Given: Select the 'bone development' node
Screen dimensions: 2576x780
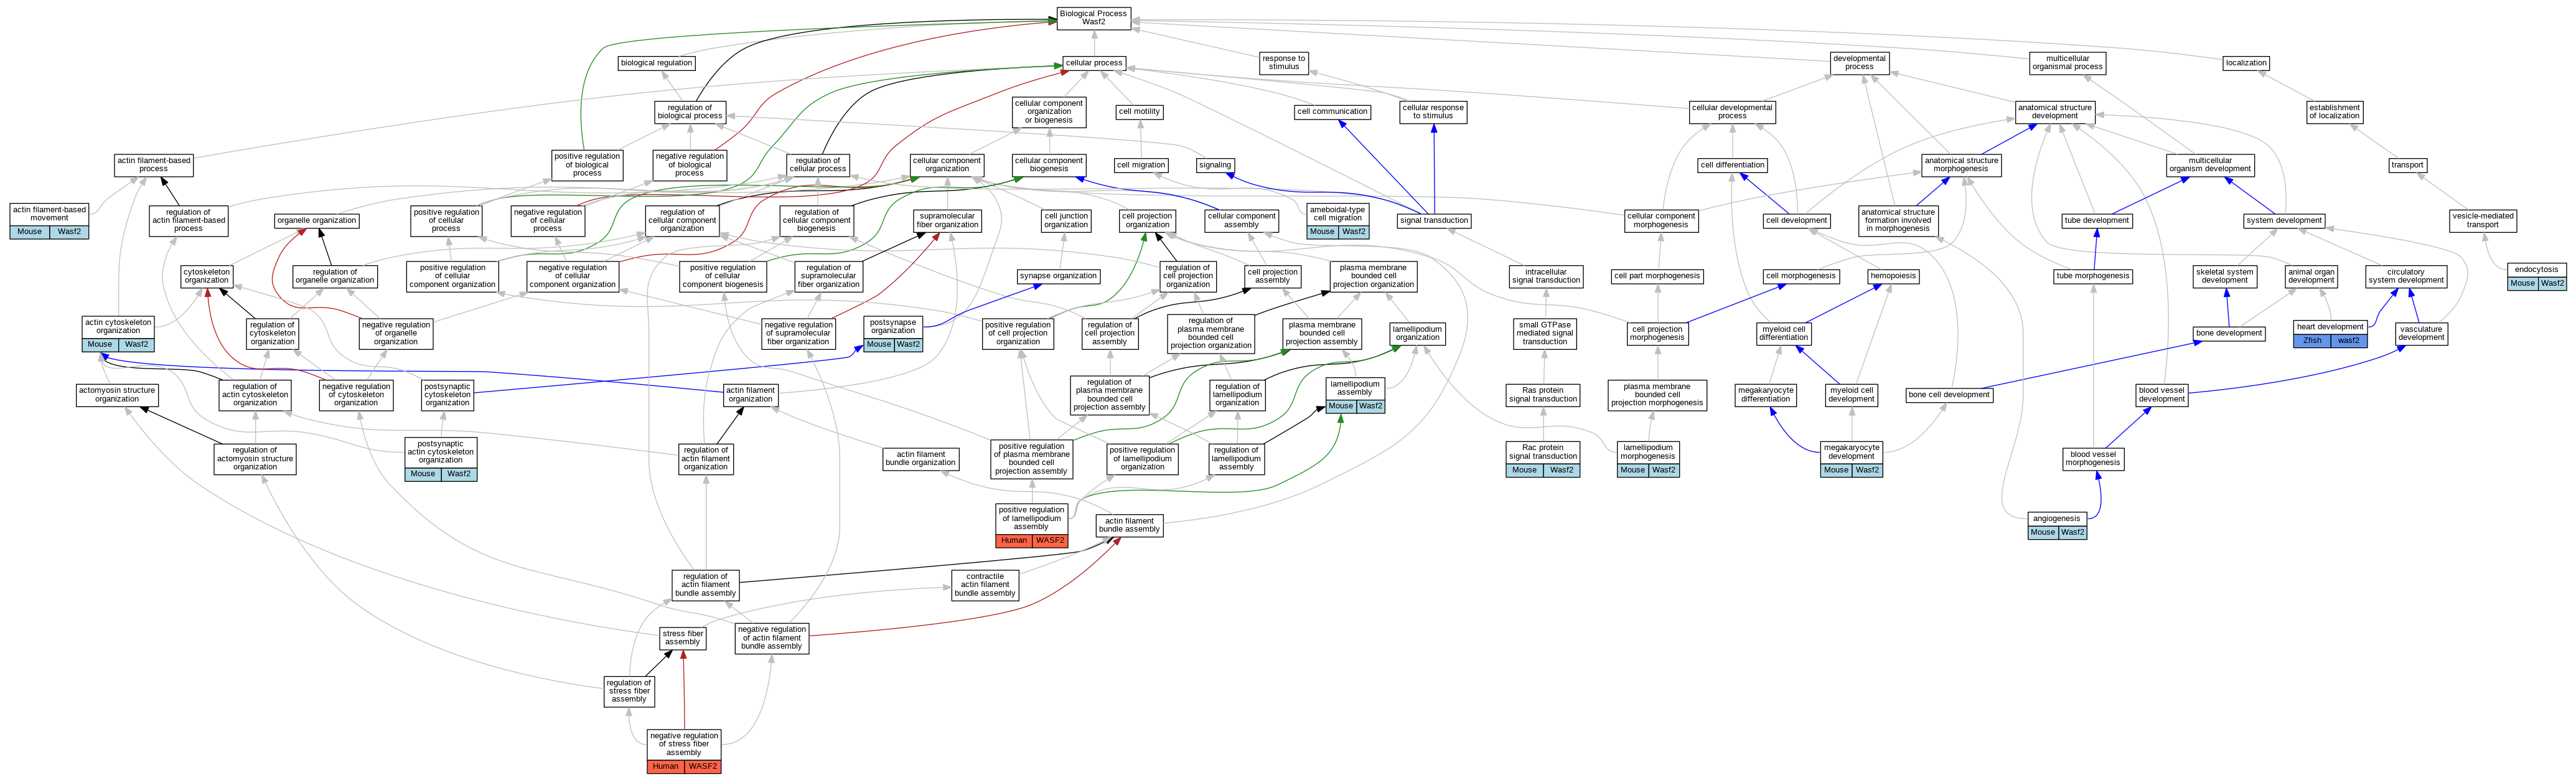Looking at the screenshot, I should pyautogui.click(x=2229, y=333).
